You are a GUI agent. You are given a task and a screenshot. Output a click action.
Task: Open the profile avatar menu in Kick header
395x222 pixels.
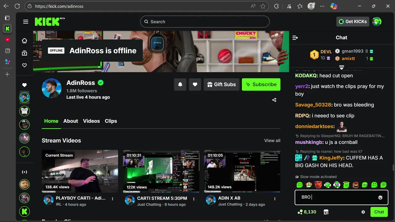coord(377,22)
